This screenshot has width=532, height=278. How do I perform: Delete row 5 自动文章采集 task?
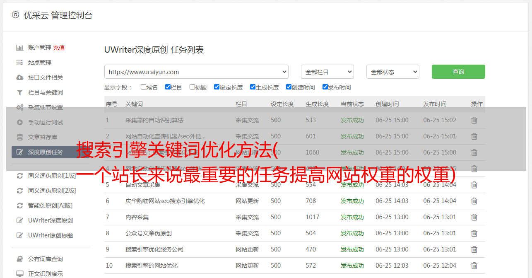coord(474,185)
